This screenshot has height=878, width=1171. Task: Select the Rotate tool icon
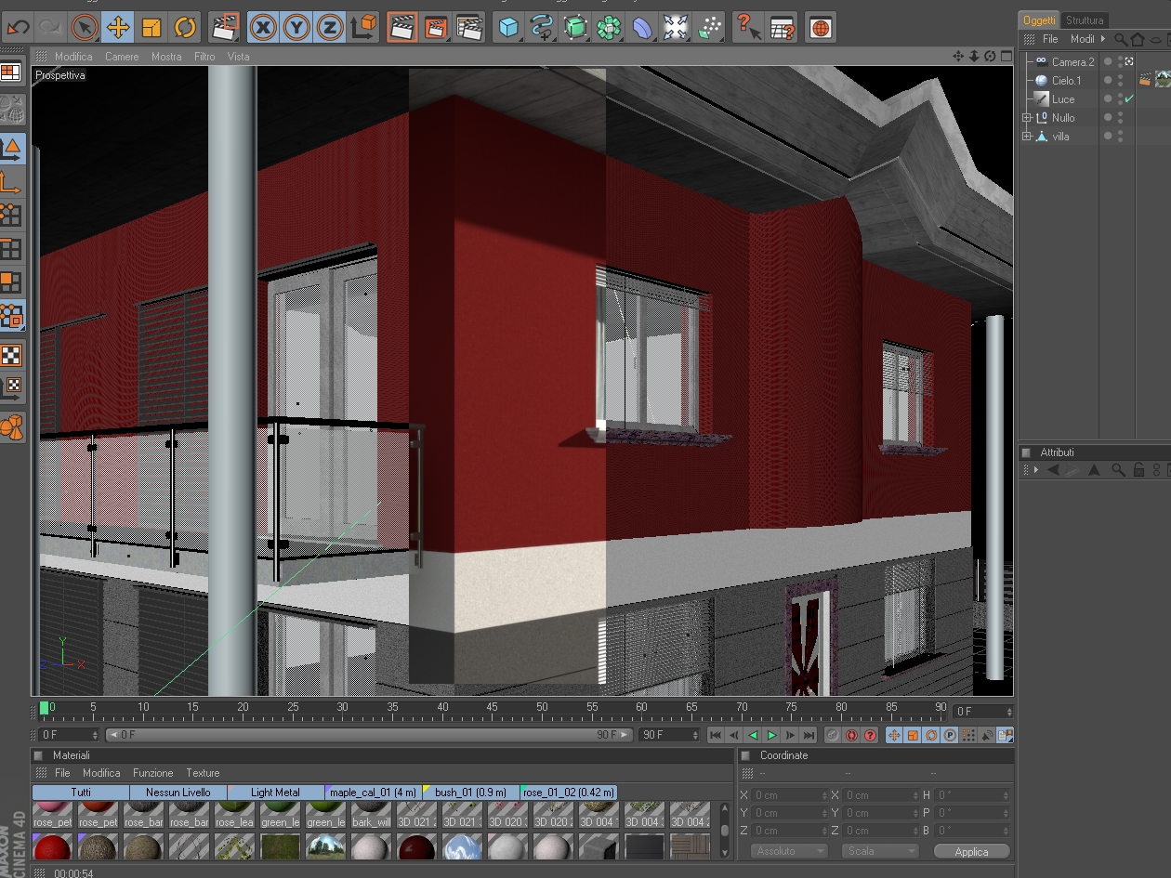coord(185,28)
